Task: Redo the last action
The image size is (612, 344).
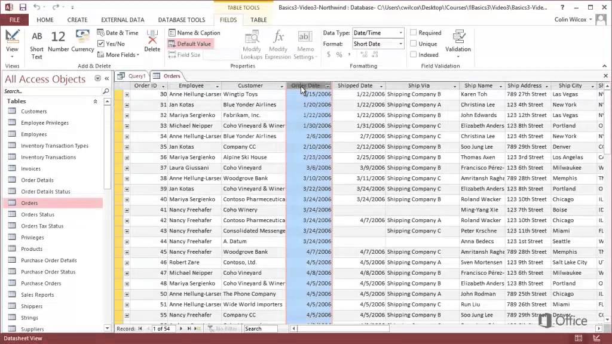Action: pyautogui.click(x=56, y=7)
